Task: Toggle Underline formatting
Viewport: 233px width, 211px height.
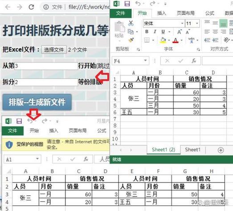Action: pyautogui.click(x=163, y=32)
